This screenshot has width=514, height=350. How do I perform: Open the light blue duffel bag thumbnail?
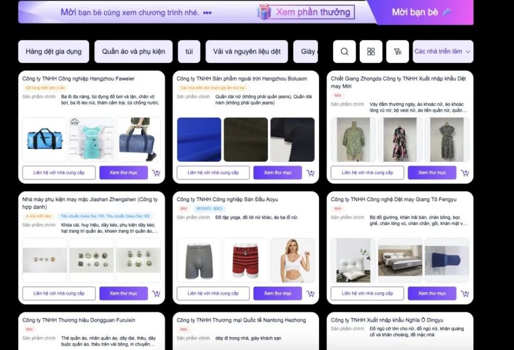tap(45, 139)
